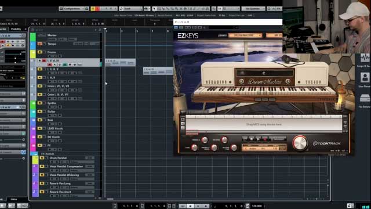The width and height of the screenshot is (371, 209).
Task: Unmute the Guitar track
Action: click(40, 111)
